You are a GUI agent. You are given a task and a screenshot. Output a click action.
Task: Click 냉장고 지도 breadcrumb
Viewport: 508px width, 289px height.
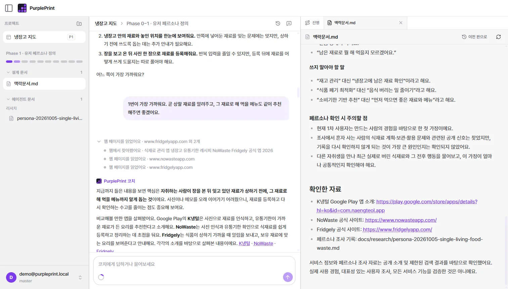[x=106, y=23]
